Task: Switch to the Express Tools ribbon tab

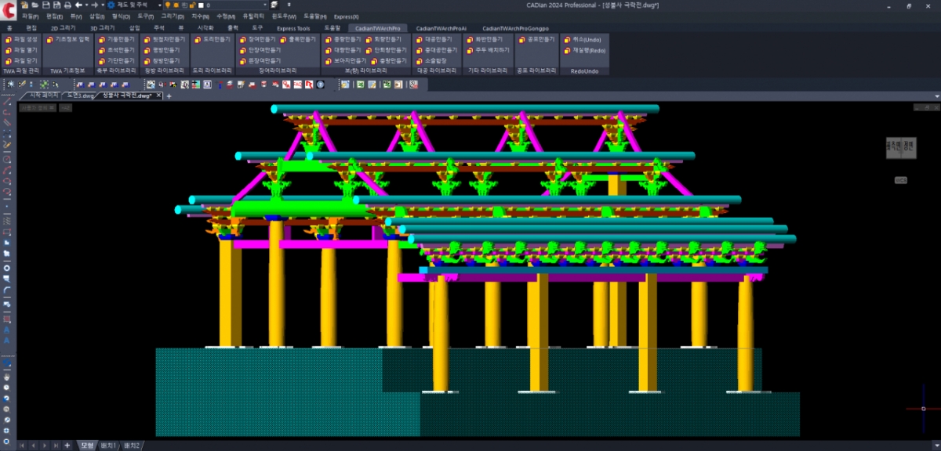Action: point(293,28)
